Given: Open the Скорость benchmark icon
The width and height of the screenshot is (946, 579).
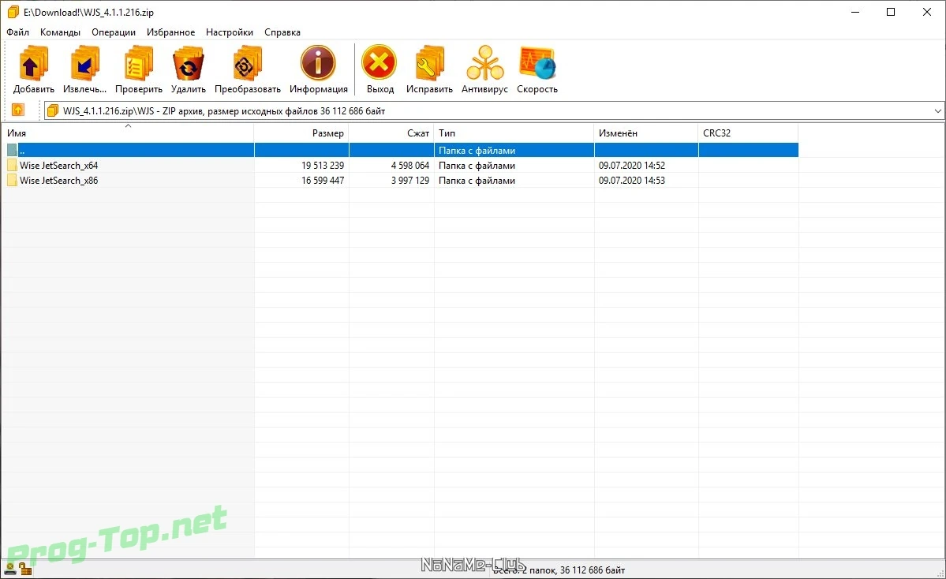Looking at the screenshot, I should [x=537, y=63].
